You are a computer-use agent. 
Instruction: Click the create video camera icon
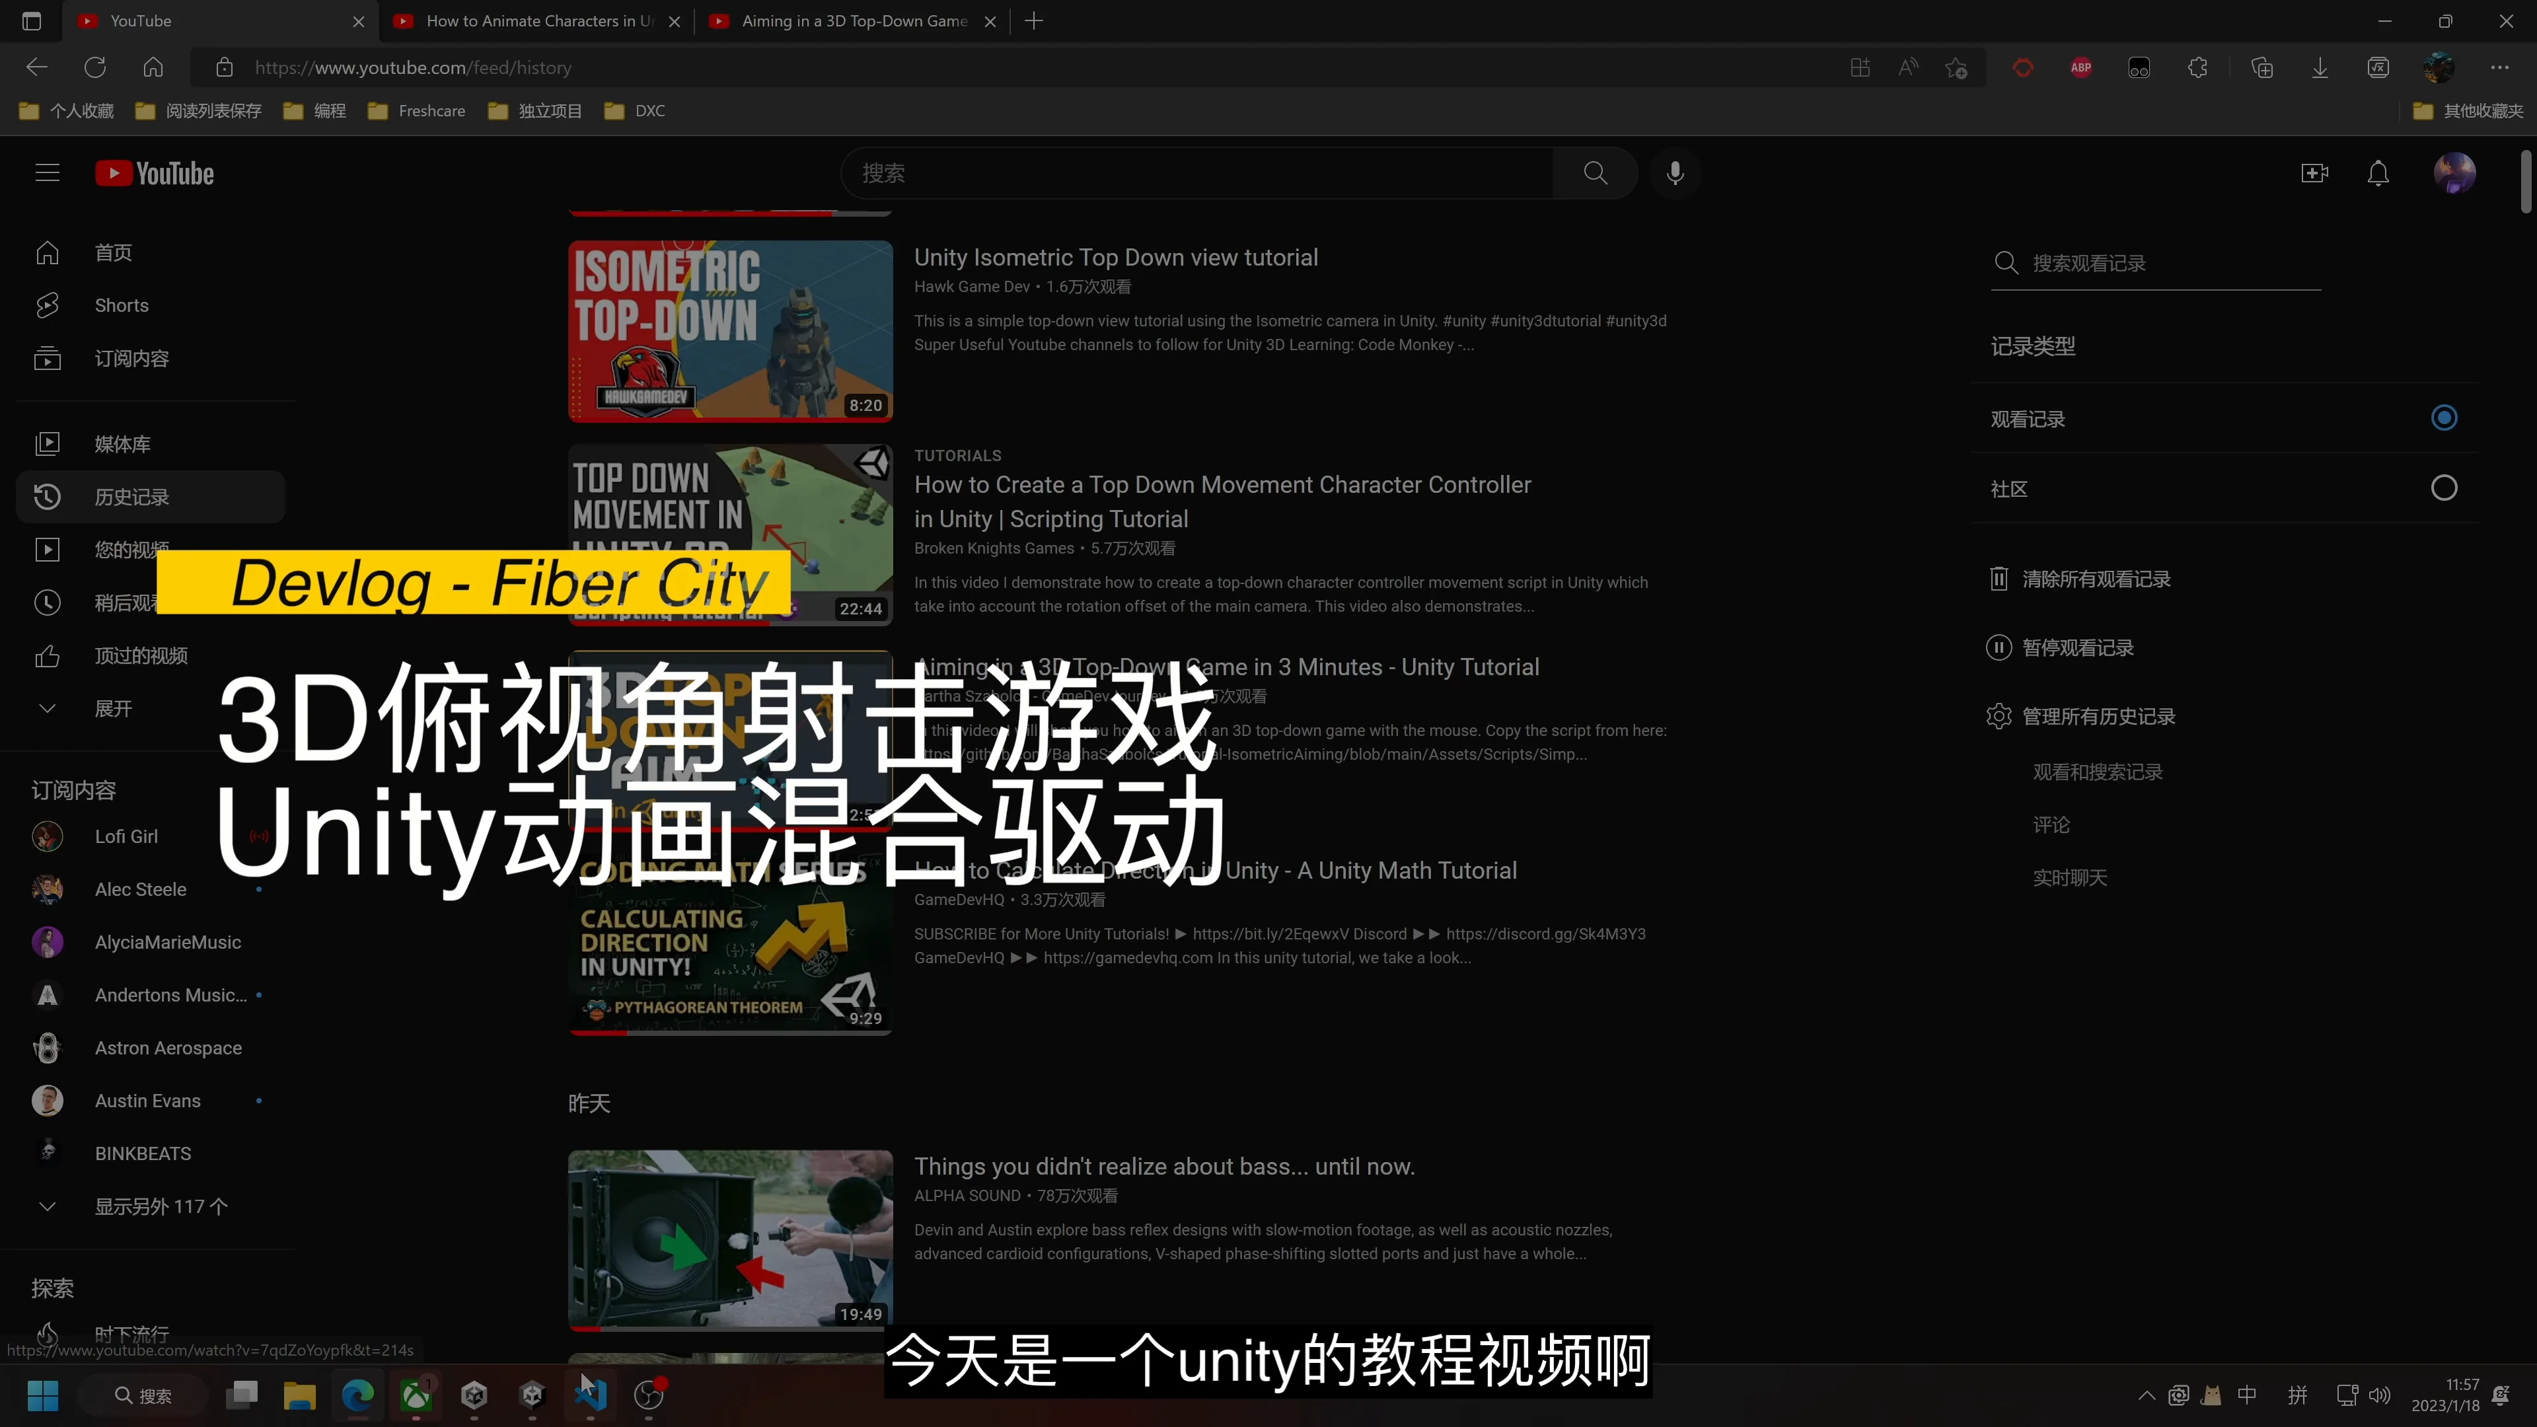(2314, 173)
